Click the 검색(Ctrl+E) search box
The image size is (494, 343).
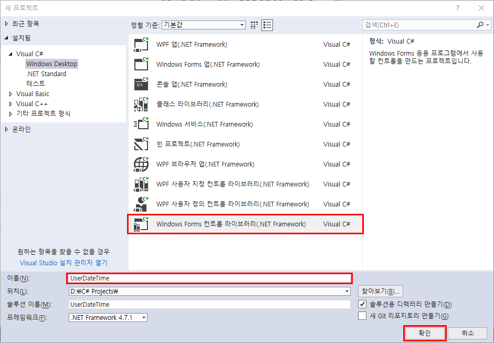click(x=419, y=25)
